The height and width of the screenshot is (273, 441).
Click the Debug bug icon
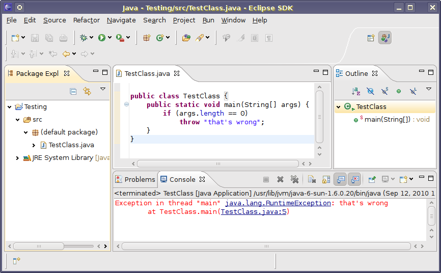pyautogui.click(x=84, y=38)
